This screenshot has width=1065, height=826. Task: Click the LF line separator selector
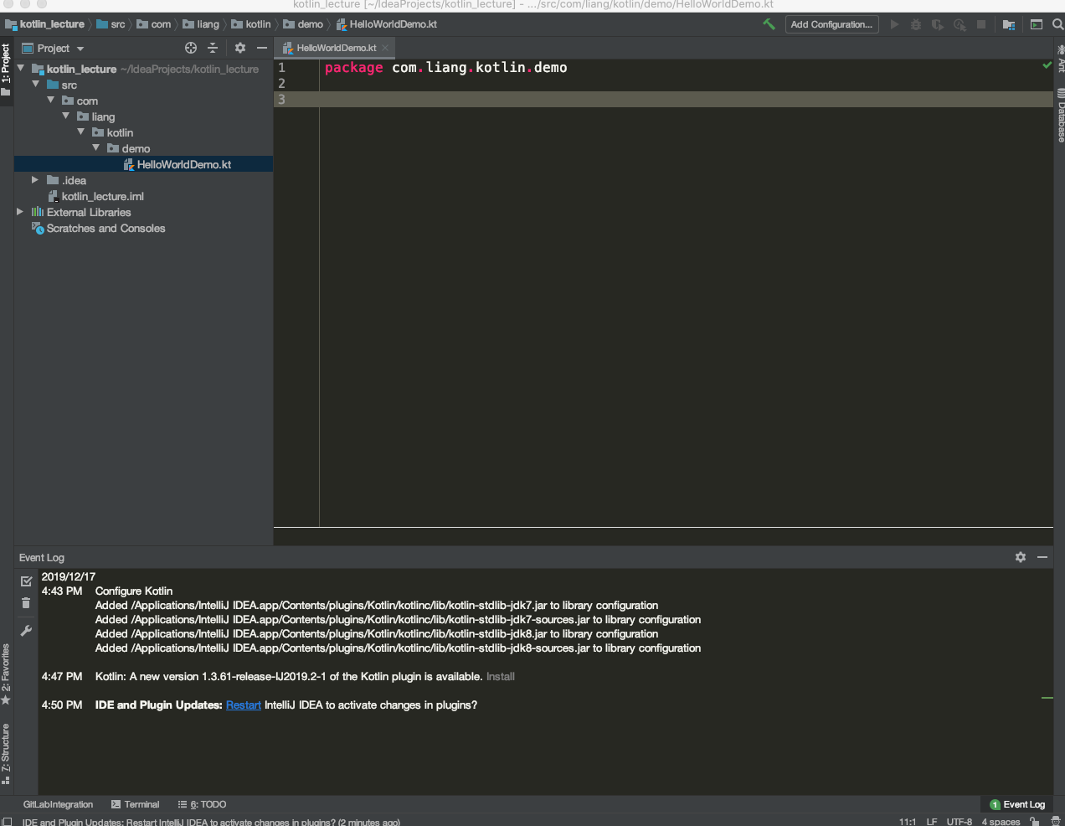(932, 822)
